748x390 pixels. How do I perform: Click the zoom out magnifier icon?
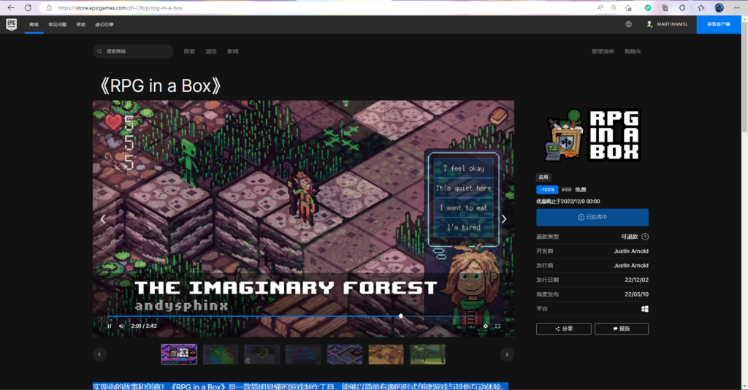[x=614, y=7]
